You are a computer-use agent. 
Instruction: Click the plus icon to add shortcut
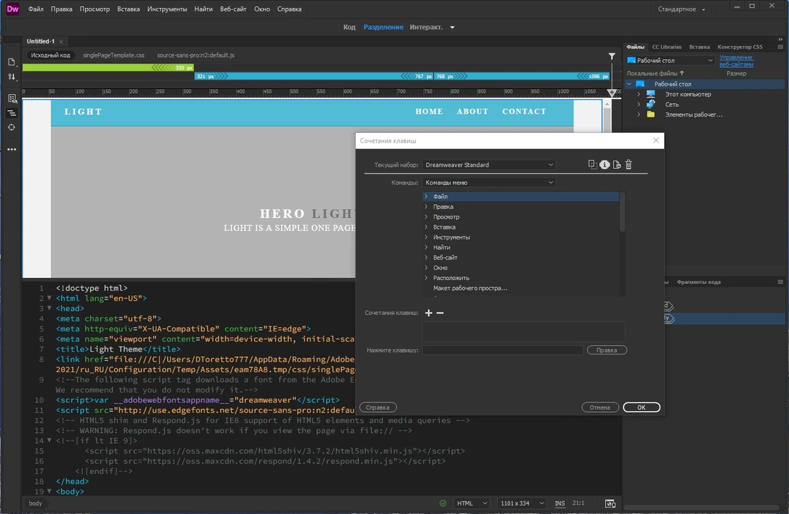coord(429,313)
